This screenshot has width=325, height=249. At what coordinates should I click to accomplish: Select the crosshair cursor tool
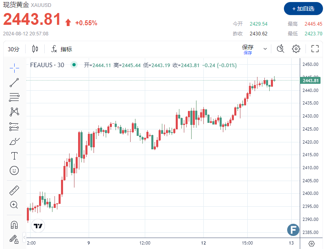point(14,68)
